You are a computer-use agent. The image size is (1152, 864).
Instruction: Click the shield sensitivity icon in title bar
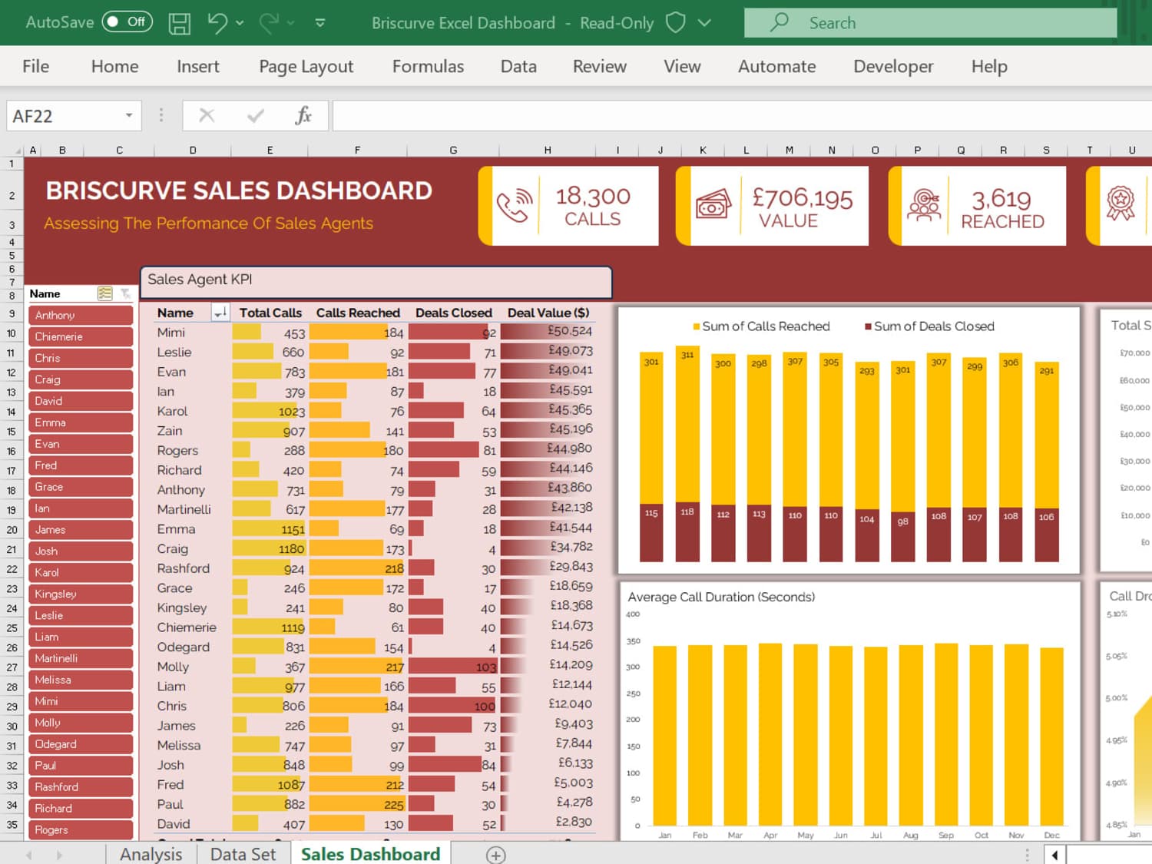(675, 22)
